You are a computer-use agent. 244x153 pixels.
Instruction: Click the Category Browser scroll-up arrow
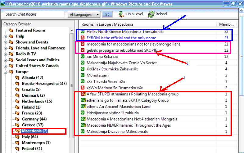tap(72, 30)
